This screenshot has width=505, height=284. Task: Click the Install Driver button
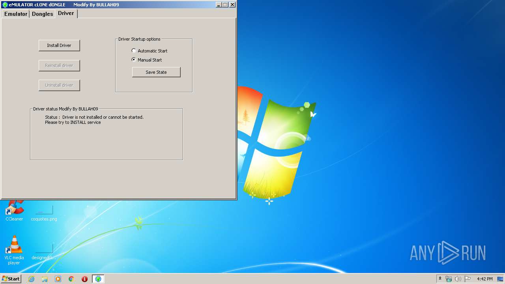pos(59,45)
